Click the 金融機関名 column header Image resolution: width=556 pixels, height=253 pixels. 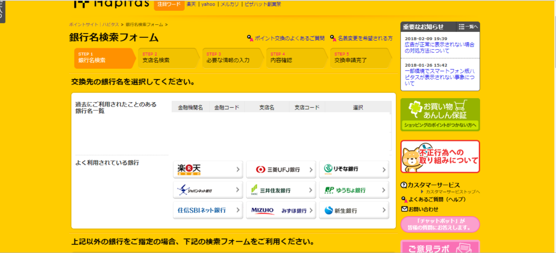(191, 107)
